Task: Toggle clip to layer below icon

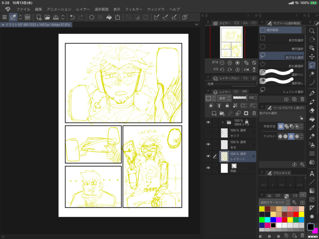Action: 211,105
